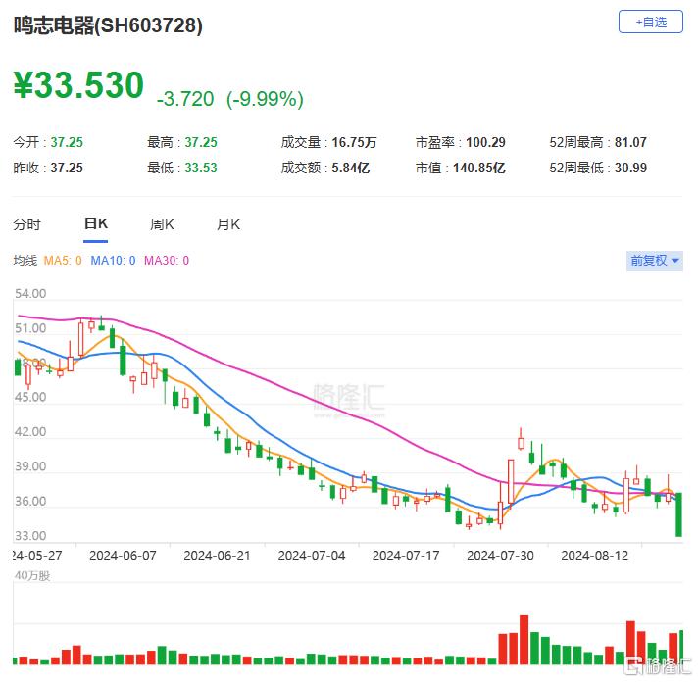
Task: Click the 均线 moving average label
Action: pos(25,261)
